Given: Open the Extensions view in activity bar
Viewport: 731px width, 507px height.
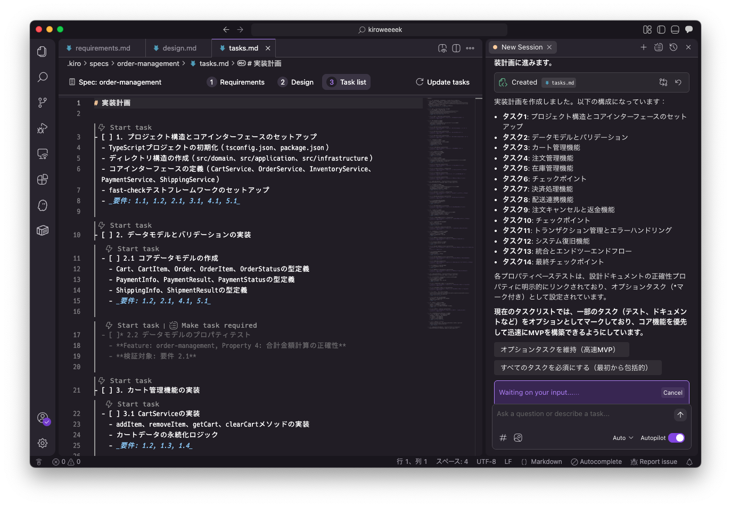Looking at the screenshot, I should coord(43,180).
